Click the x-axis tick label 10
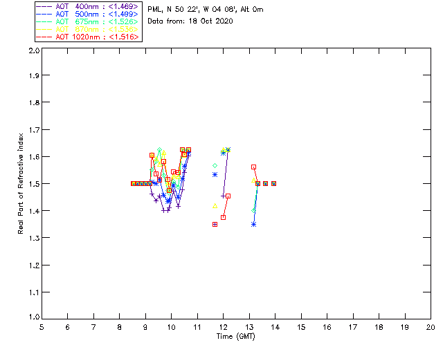 [x=171, y=327]
